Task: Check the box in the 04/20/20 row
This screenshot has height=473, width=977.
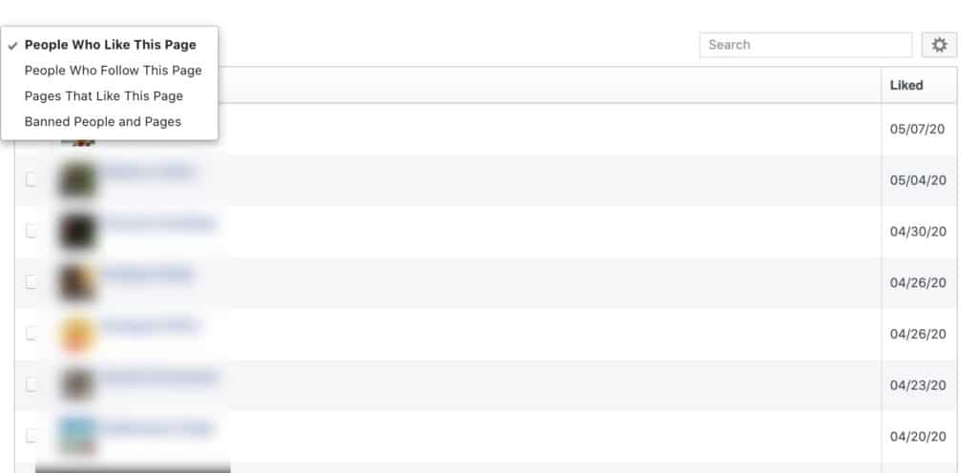Action: [x=31, y=436]
